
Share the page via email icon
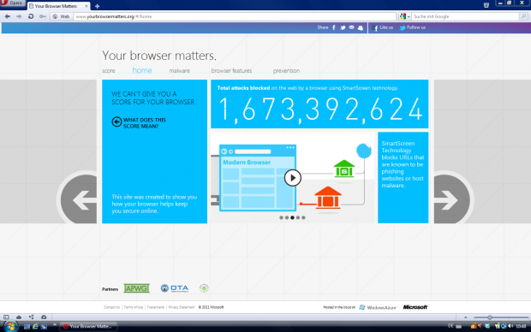click(x=351, y=27)
